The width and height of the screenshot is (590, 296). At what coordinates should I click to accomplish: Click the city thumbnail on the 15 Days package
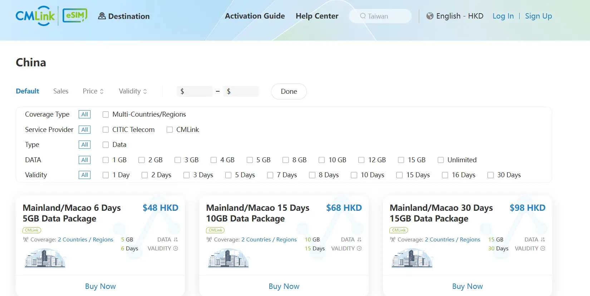(228, 258)
